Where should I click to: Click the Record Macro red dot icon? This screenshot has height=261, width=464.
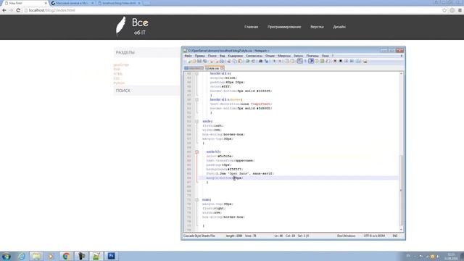(335, 61)
